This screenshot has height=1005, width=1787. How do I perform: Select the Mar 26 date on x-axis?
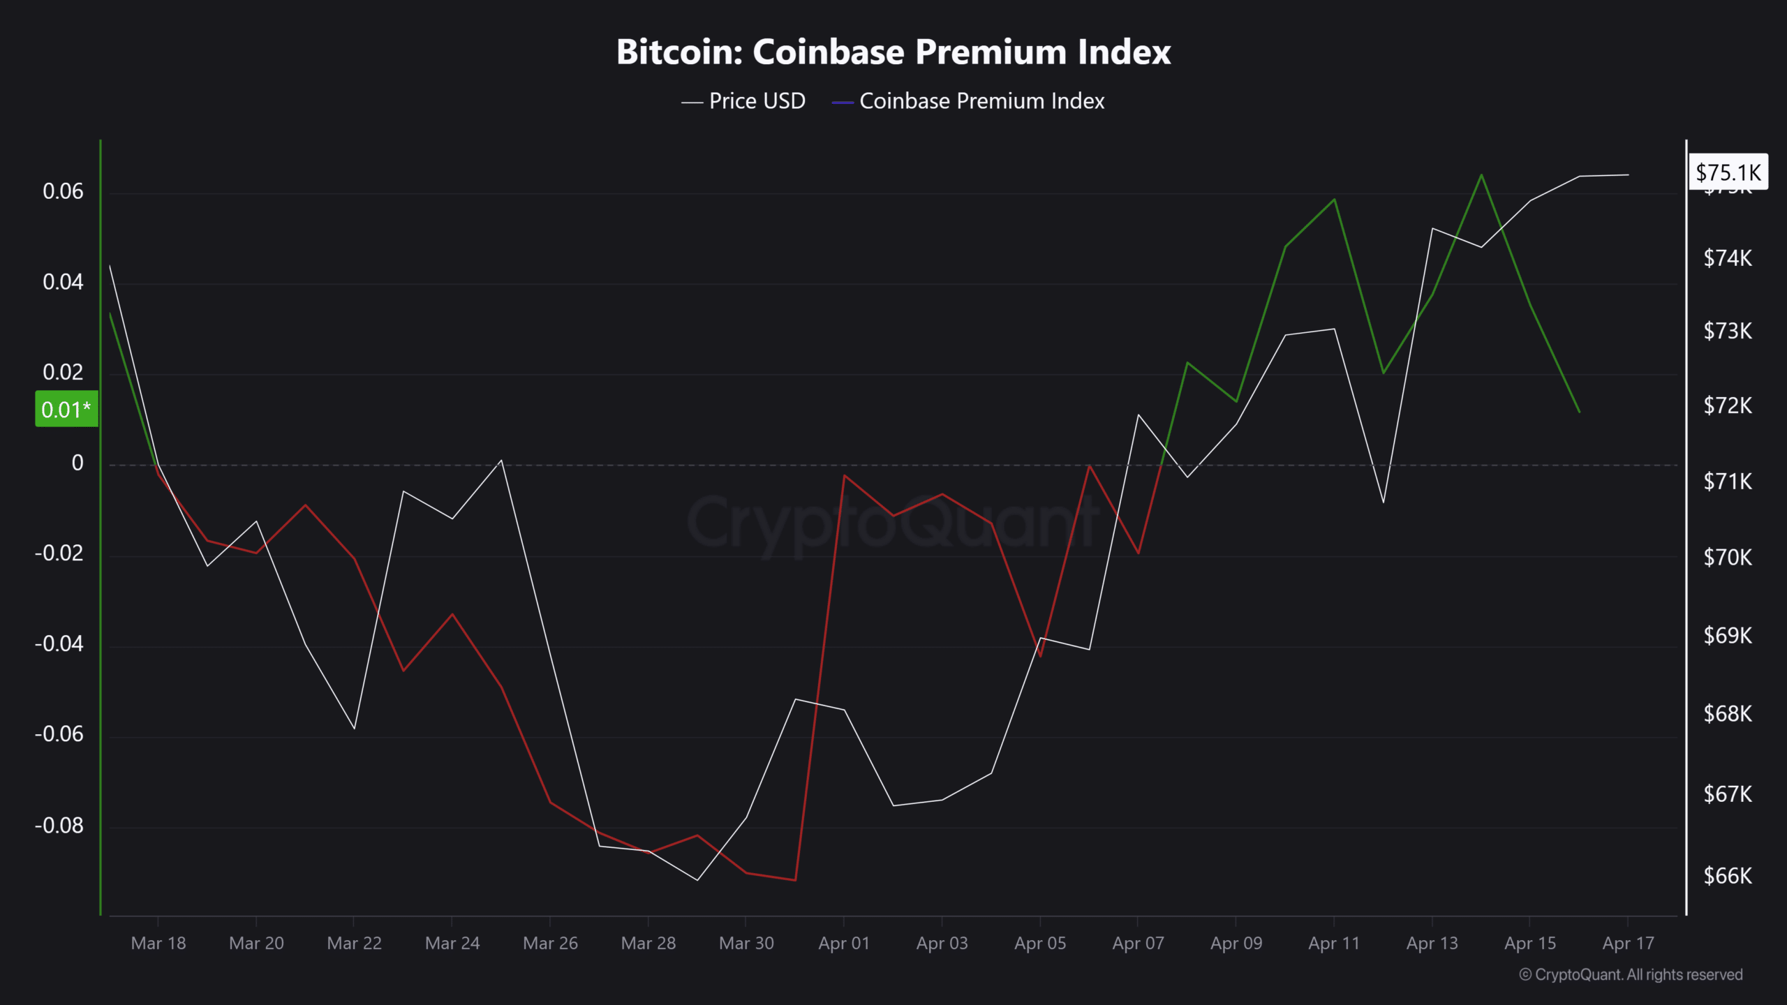tap(550, 943)
